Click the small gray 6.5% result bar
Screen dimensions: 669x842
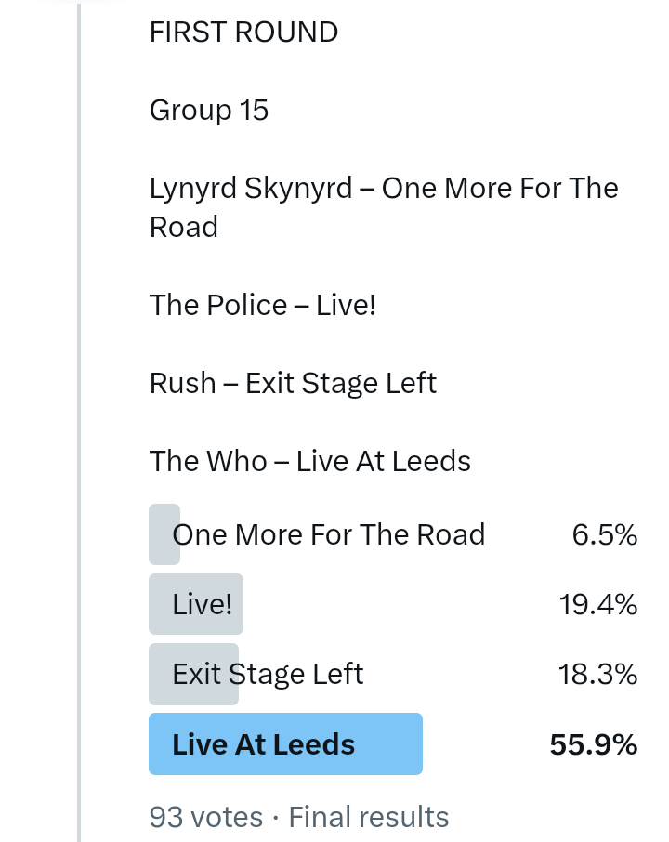[162, 534]
